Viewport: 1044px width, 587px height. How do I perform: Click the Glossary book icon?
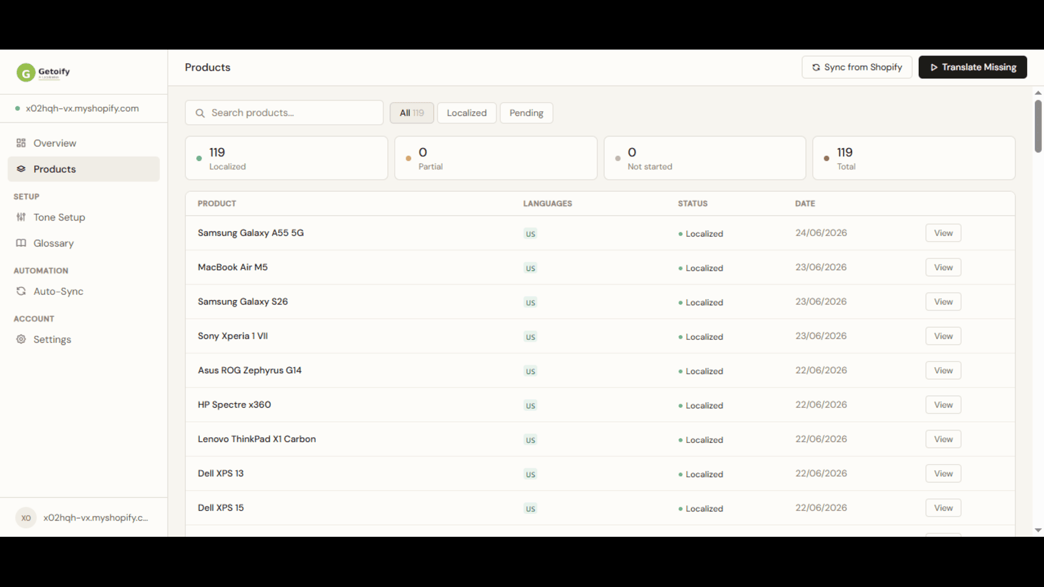pyautogui.click(x=21, y=243)
